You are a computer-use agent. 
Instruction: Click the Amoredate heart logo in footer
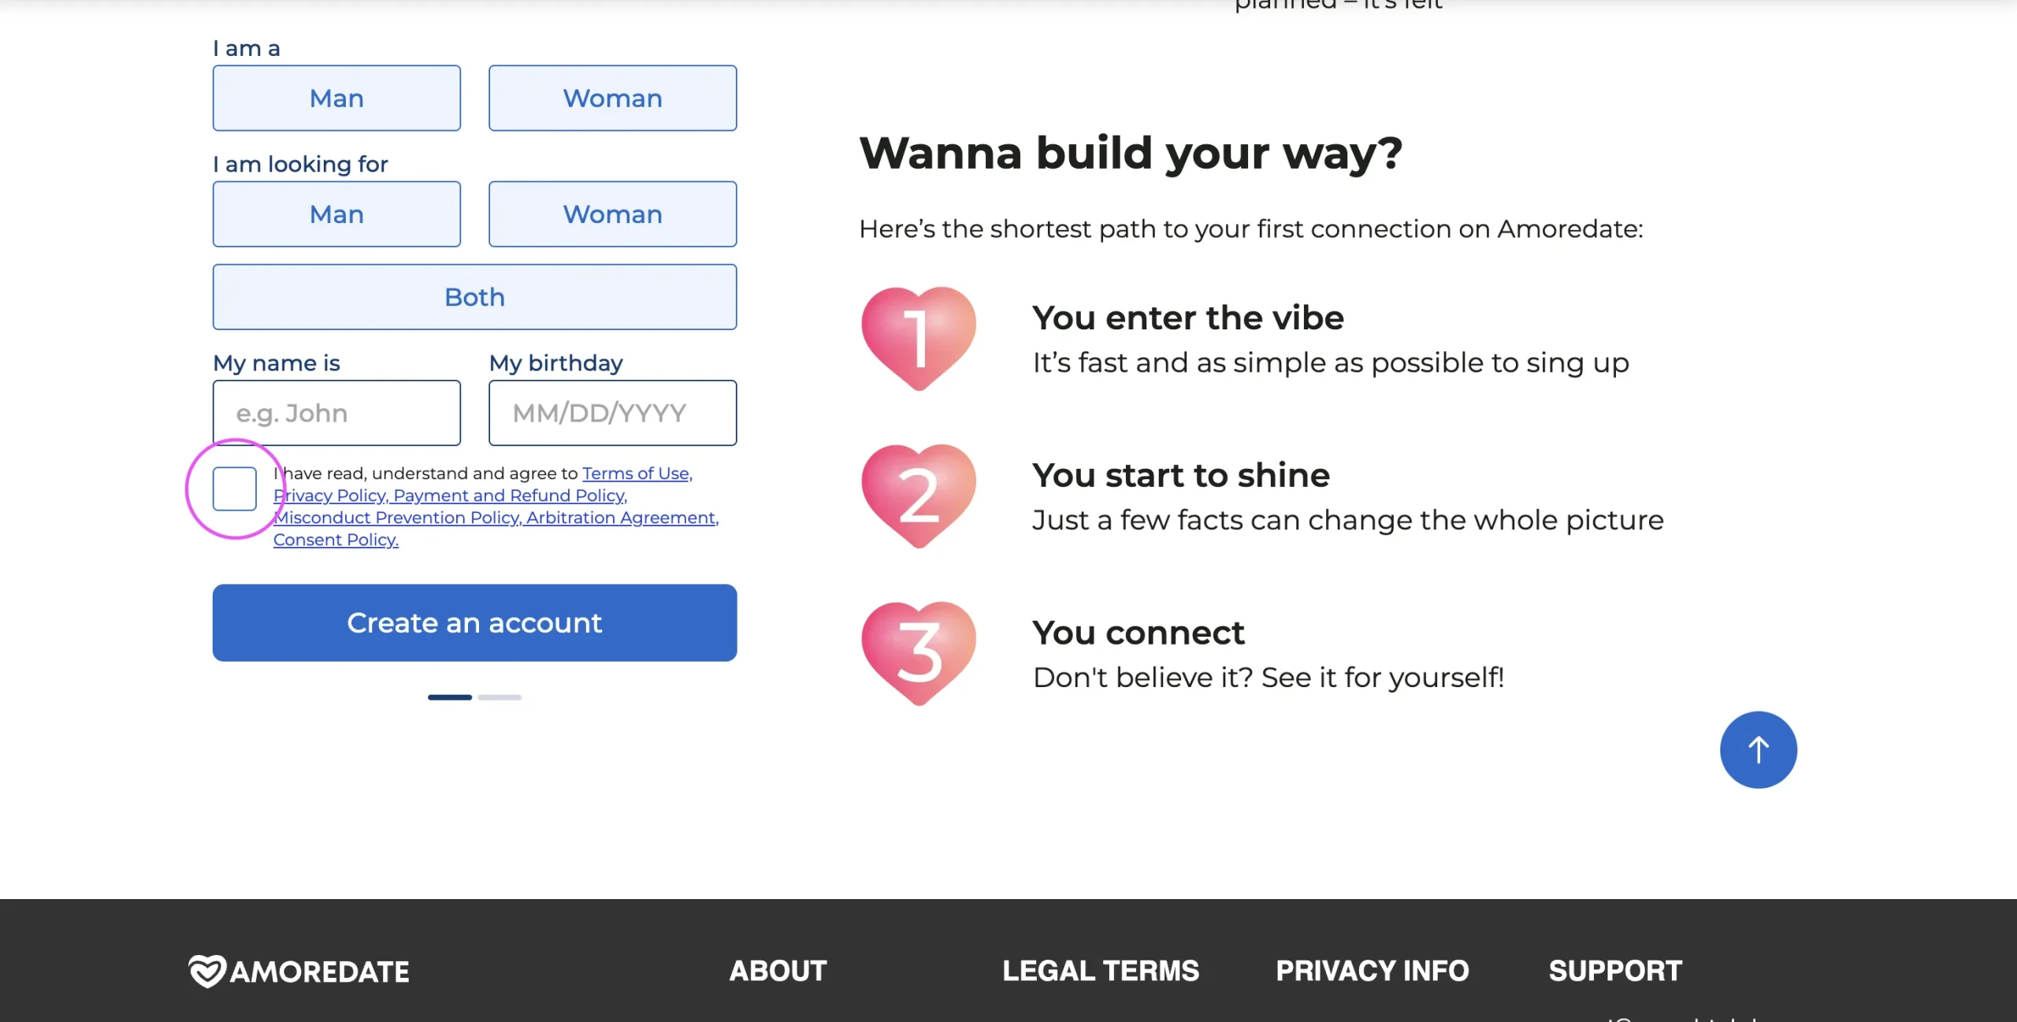pos(208,971)
